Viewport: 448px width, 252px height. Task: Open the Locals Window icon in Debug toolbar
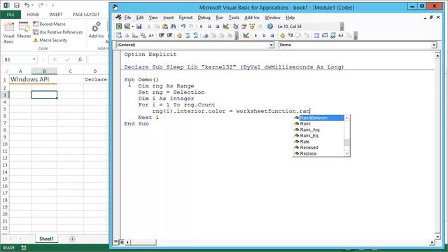[x=316, y=36]
